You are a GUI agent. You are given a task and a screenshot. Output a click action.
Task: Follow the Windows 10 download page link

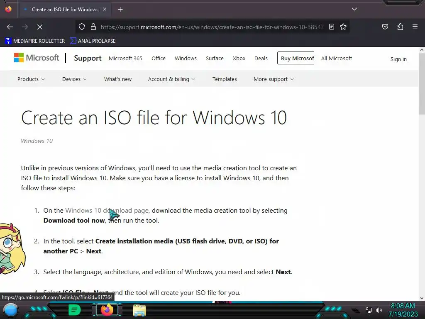[x=107, y=211]
